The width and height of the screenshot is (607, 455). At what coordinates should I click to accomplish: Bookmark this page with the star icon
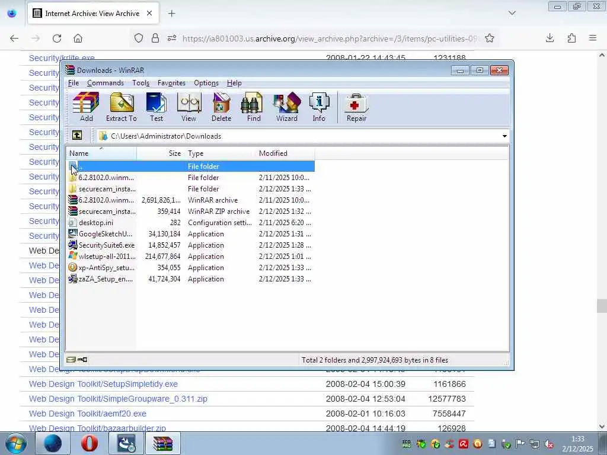pyautogui.click(x=489, y=38)
